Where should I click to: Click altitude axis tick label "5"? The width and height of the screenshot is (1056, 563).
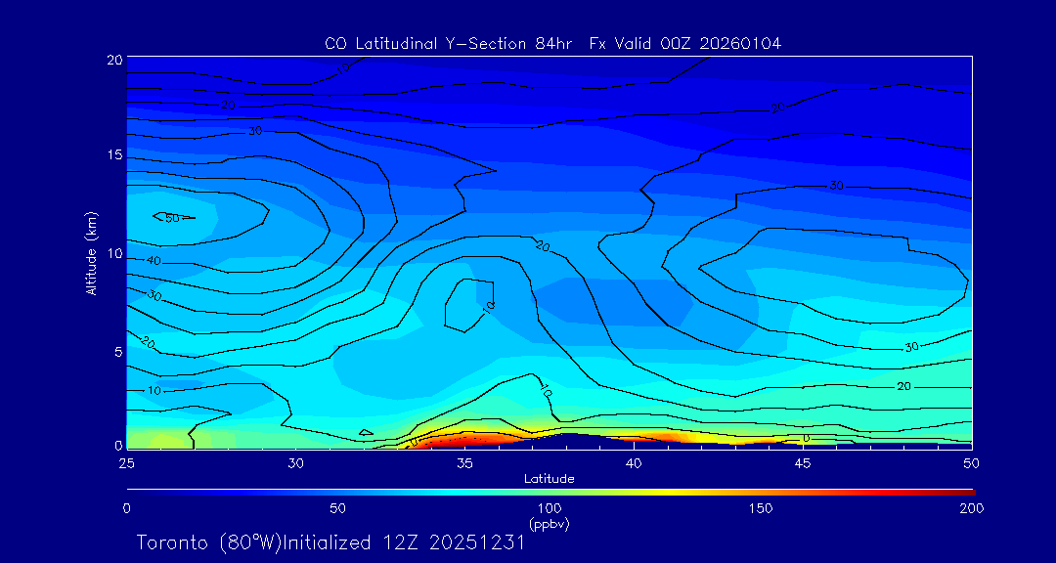point(118,352)
